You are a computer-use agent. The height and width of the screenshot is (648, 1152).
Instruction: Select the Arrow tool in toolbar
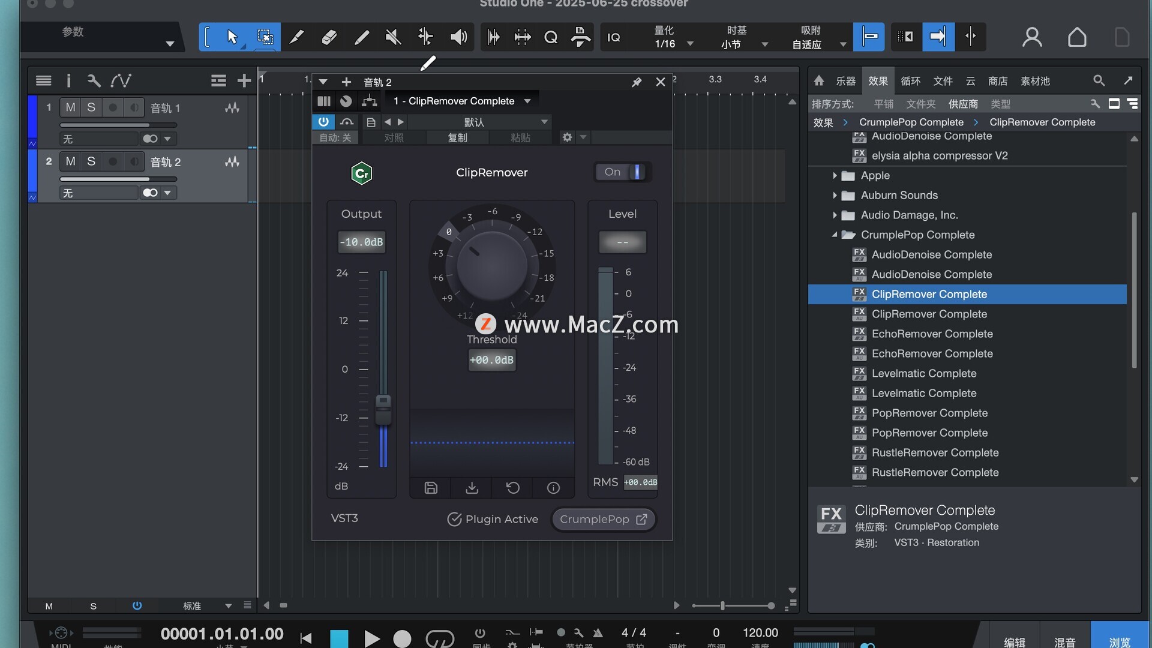[x=232, y=37]
